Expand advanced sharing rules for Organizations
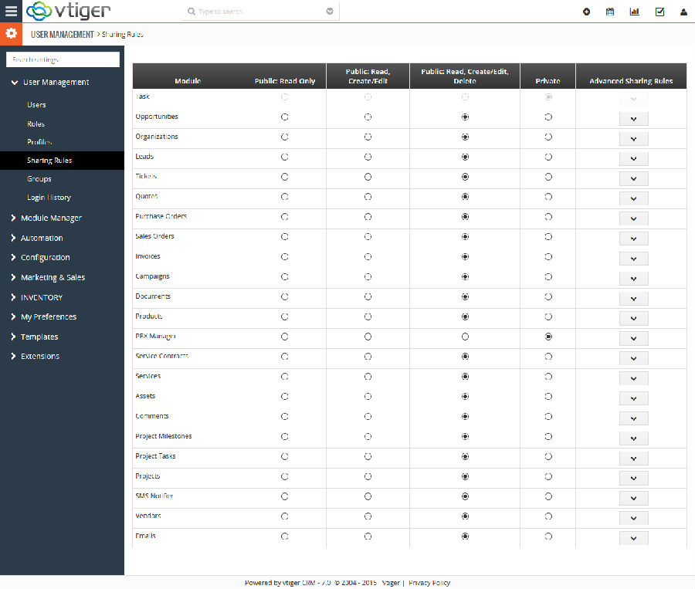Screen dimensions: 695x589 tap(634, 139)
